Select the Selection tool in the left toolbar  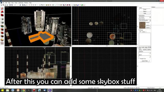tap(2, 8)
